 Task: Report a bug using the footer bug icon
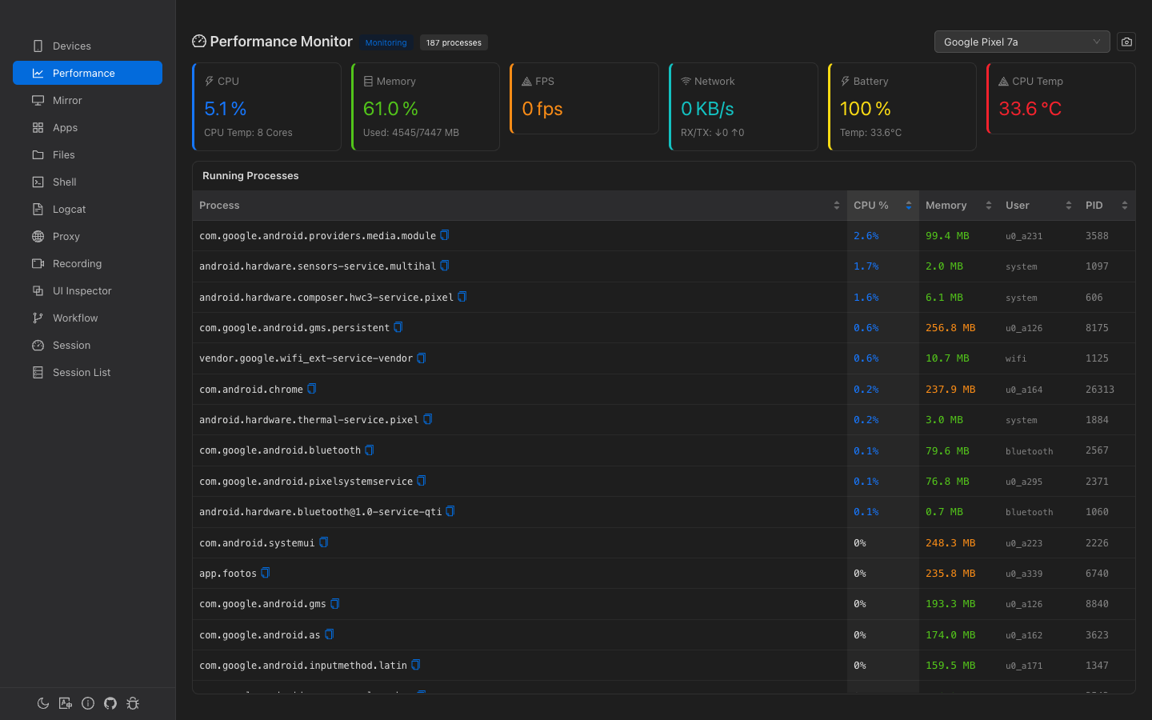point(133,703)
